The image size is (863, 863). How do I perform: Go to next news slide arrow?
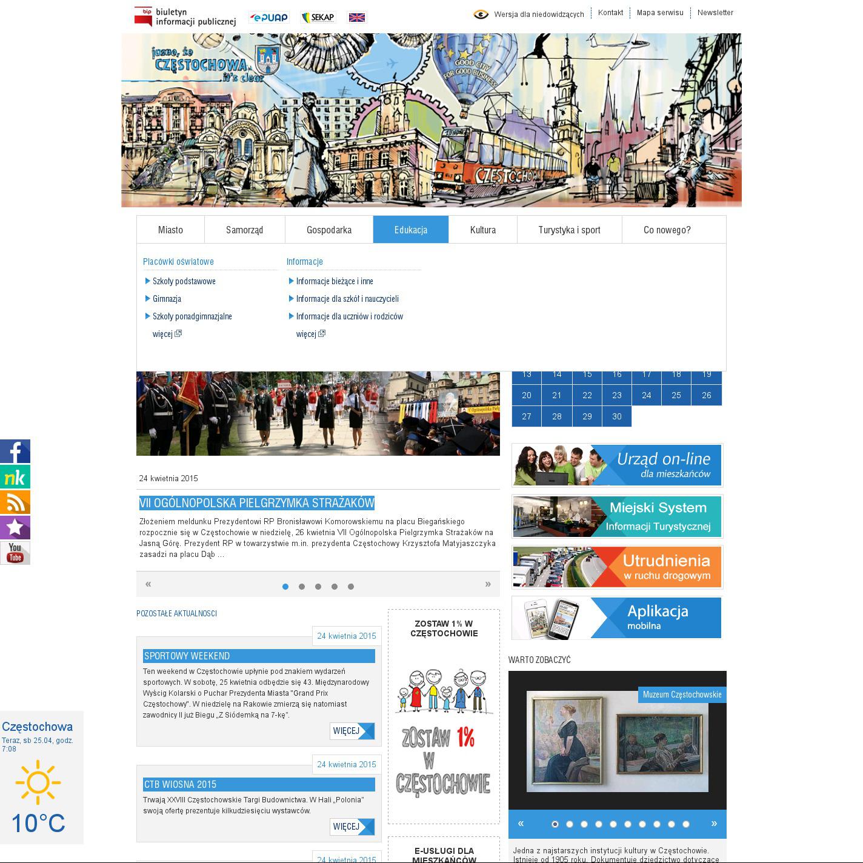488,584
